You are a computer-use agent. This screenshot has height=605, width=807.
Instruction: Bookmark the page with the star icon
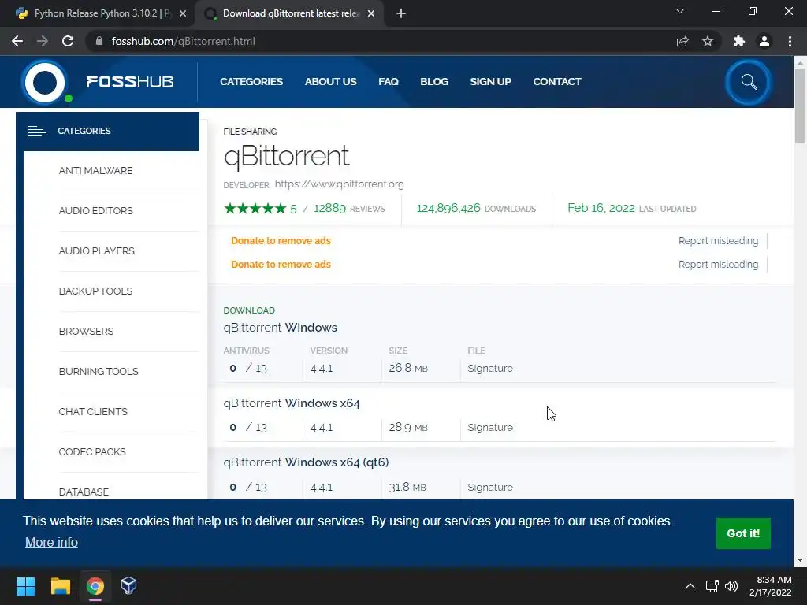(708, 41)
